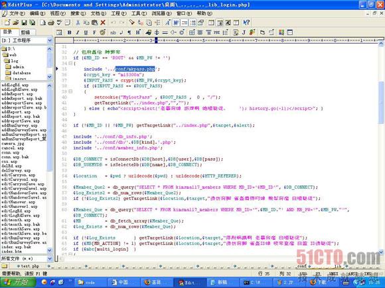Click the Find flashlight icon
This screenshot has width=385, height=288.
(132, 23)
